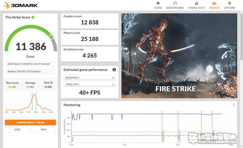This screenshot has height=148, width=243.
Task: Click the Fire Strike Score 11 386
Action: tap(31, 47)
